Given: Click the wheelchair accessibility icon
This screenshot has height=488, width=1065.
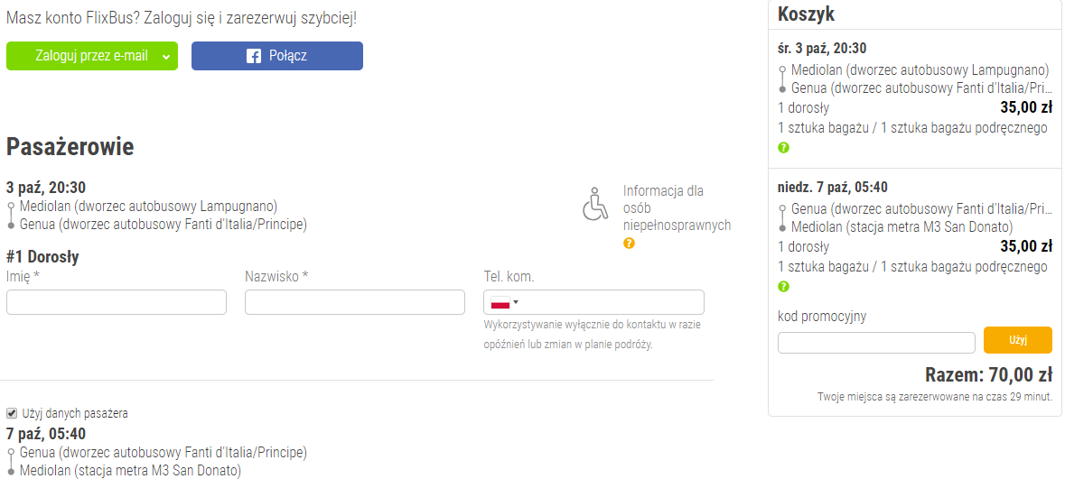Looking at the screenshot, I should [x=595, y=203].
